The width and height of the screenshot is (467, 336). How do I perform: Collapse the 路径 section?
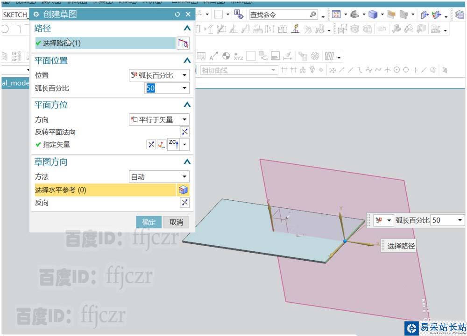187,28
